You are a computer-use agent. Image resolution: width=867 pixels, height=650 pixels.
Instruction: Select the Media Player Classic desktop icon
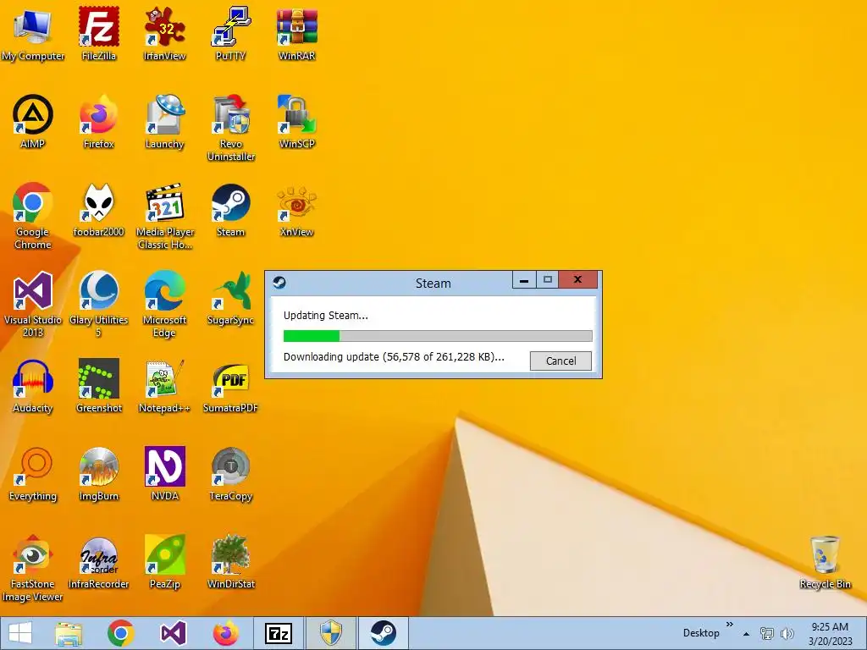point(164,216)
